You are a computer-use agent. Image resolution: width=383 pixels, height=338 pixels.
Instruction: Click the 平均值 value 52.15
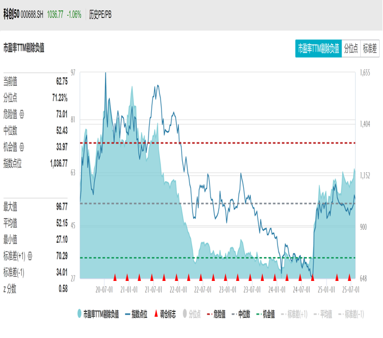pyautogui.click(x=62, y=223)
